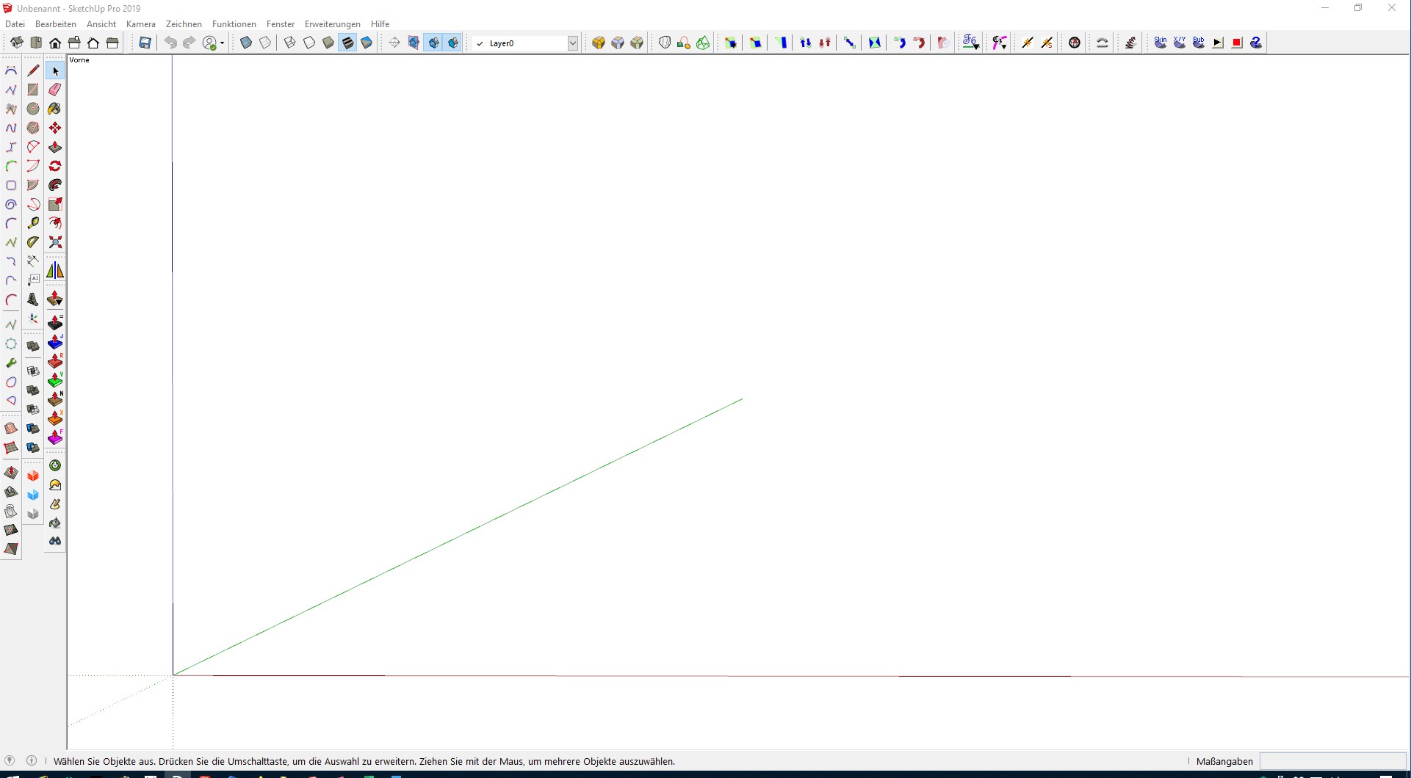Switch to the front house view
Image resolution: width=1411 pixels, height=778 pixels.
(x=55, y=43)
